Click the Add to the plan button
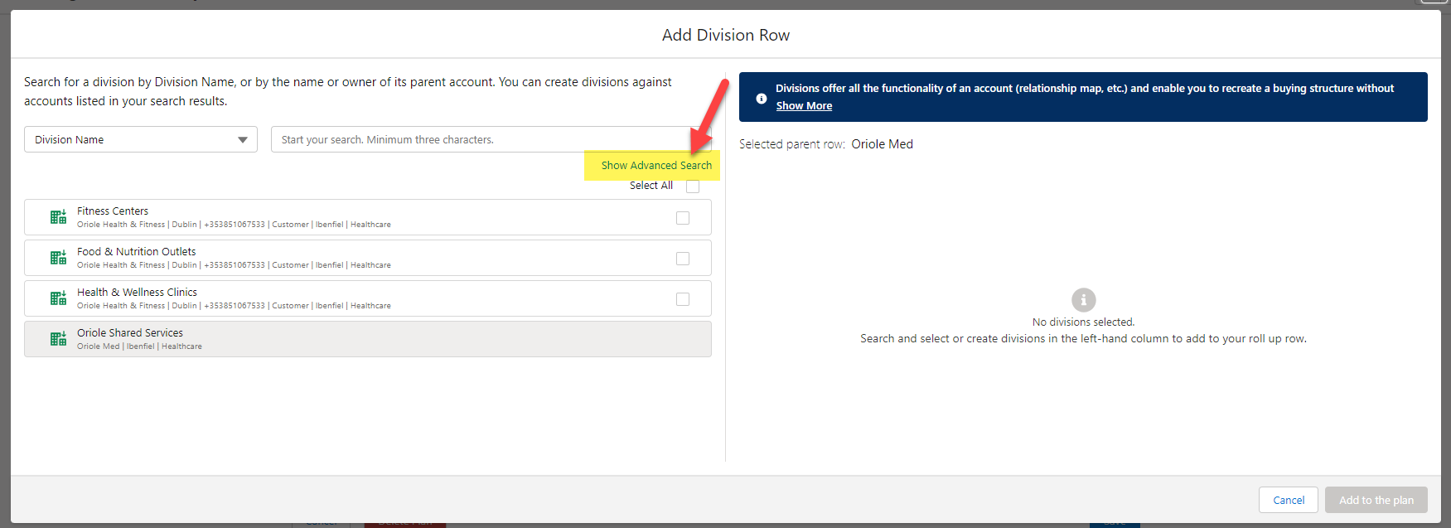The height and width of the screenshot is (528, 1451). tap(1376, 500)
